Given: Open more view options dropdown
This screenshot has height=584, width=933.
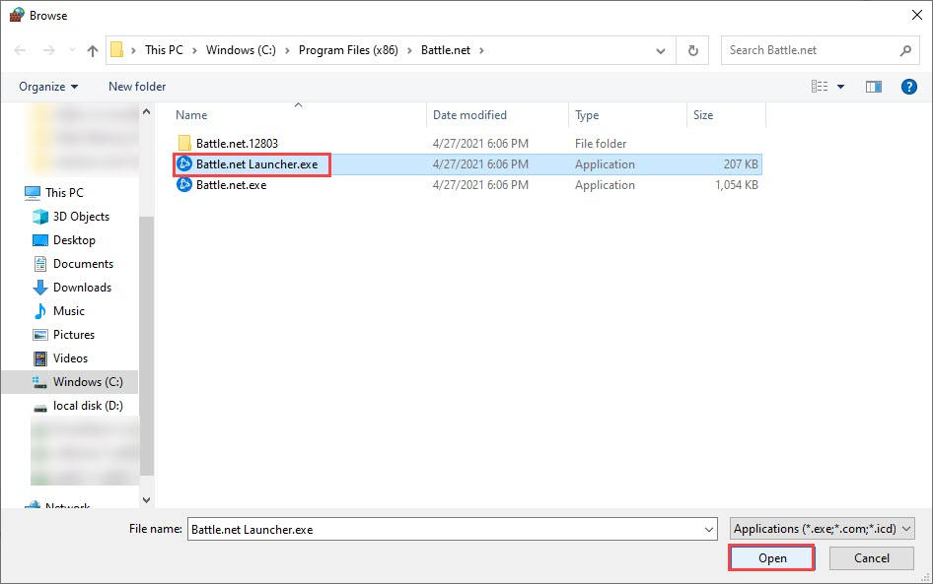Looking at the screenshot, I should [840, 87].
